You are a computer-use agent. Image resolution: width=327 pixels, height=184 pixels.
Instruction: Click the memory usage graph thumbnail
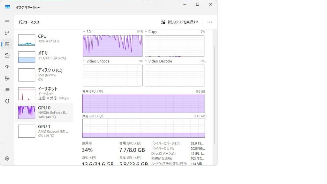click(x=27, y=57)
